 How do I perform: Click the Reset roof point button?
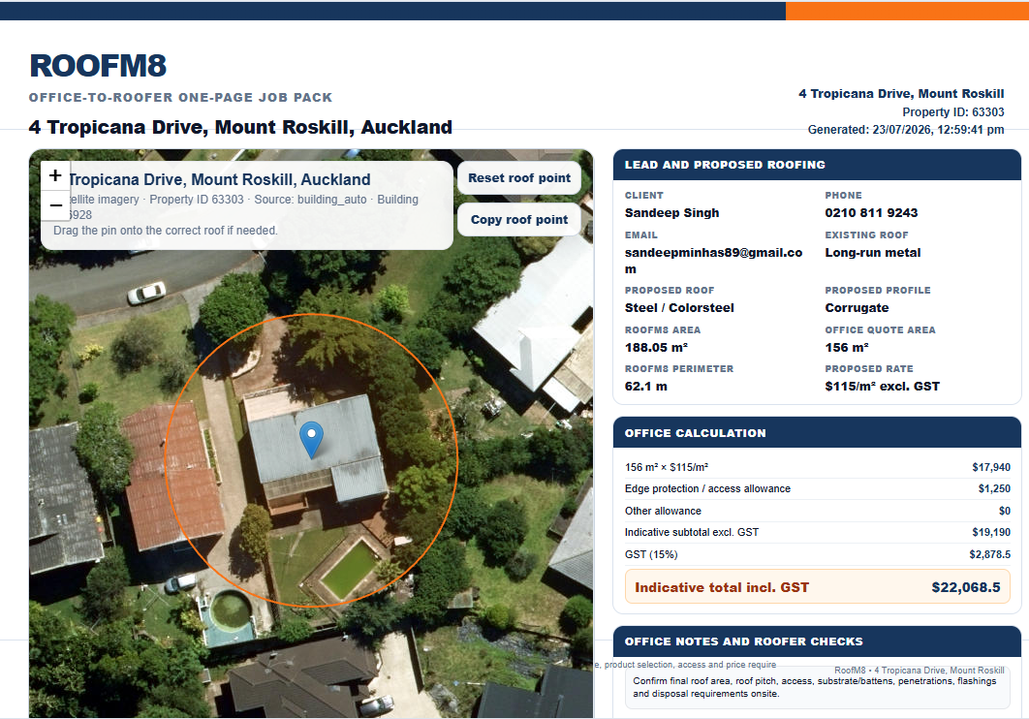[x=519, y=177]
